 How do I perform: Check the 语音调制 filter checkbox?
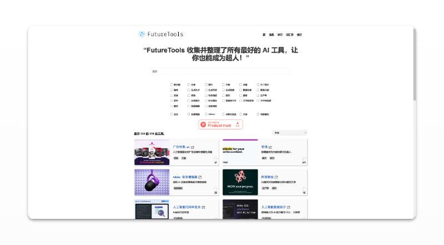206,106
